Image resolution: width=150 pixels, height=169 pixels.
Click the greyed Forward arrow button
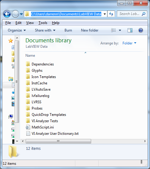click(15, 14)
